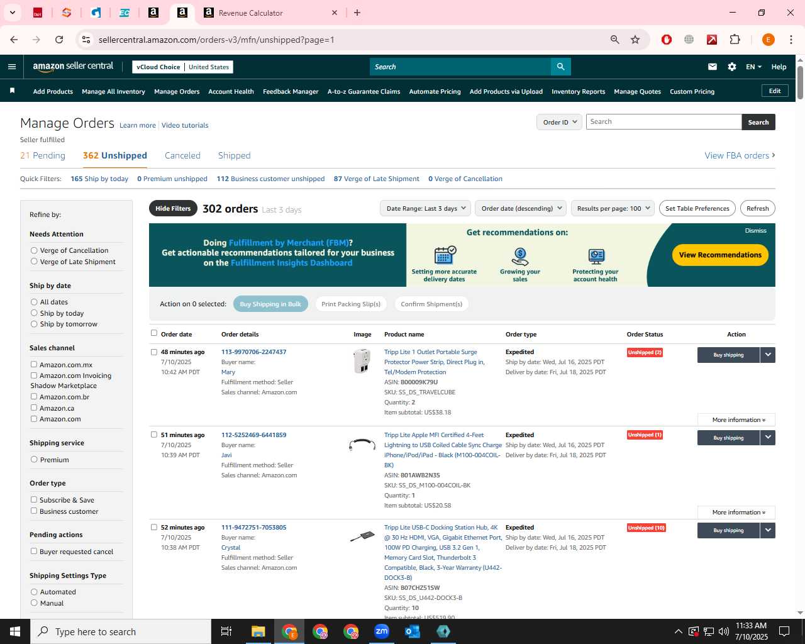Open Results per page 100 dropdown
805x644 pixels.
pyautogui.click(x=613, y=208)
